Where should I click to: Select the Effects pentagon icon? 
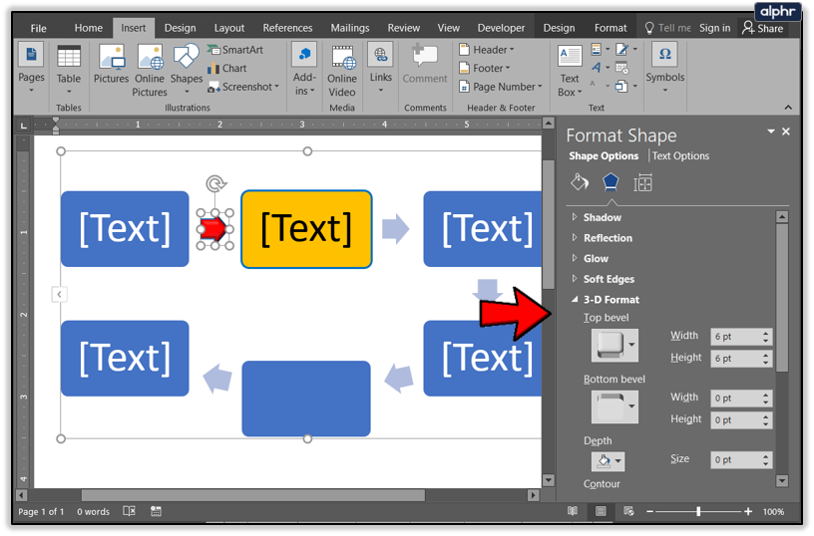click(x=610, y=182)
